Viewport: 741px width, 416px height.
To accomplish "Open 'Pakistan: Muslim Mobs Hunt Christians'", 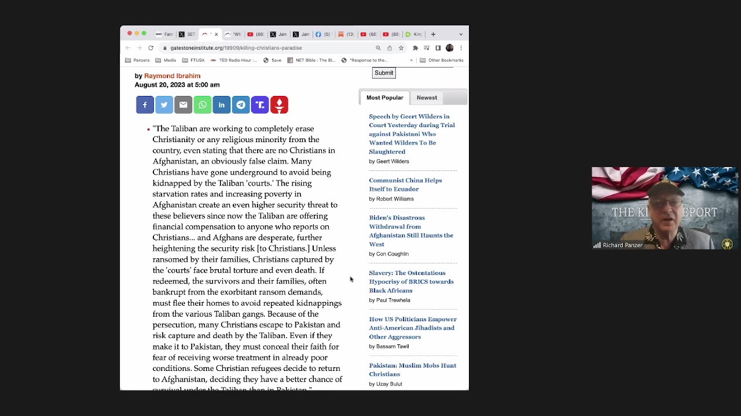I will pyautogui.click(x=413, y=370).
